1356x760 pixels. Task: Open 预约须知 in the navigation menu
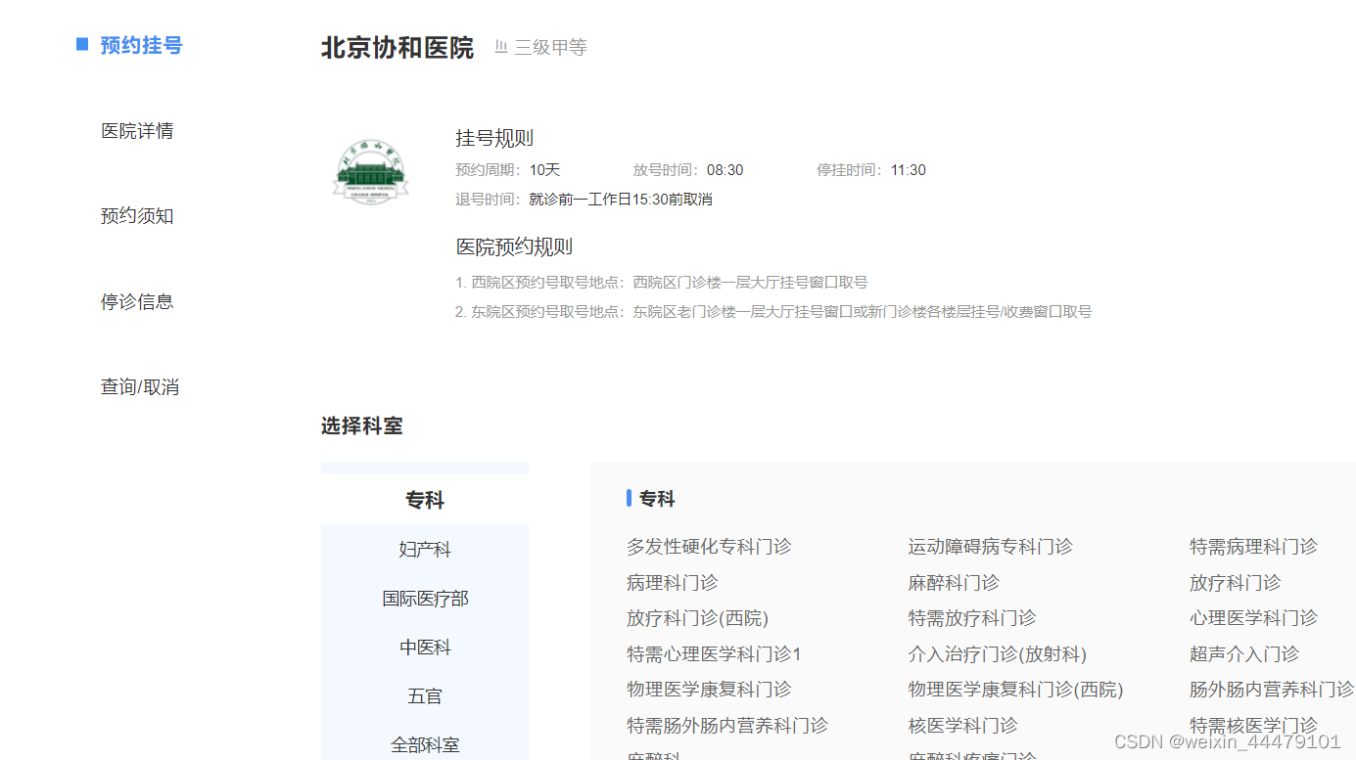pos(137,216)
